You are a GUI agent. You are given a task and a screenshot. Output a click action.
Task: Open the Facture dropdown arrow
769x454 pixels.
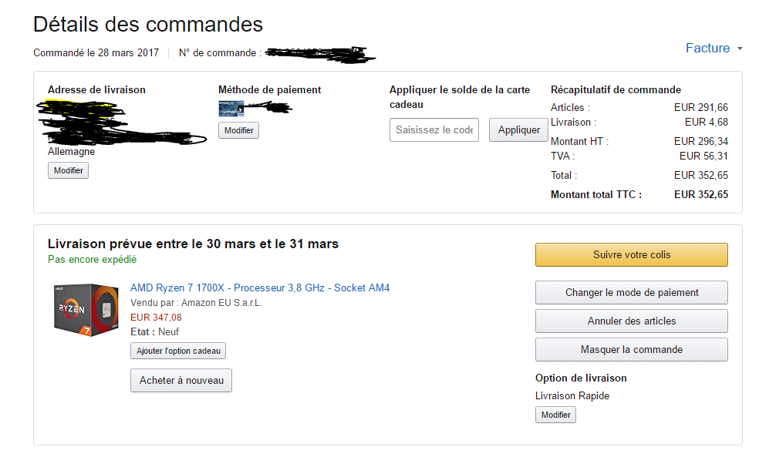coord(740,49)
